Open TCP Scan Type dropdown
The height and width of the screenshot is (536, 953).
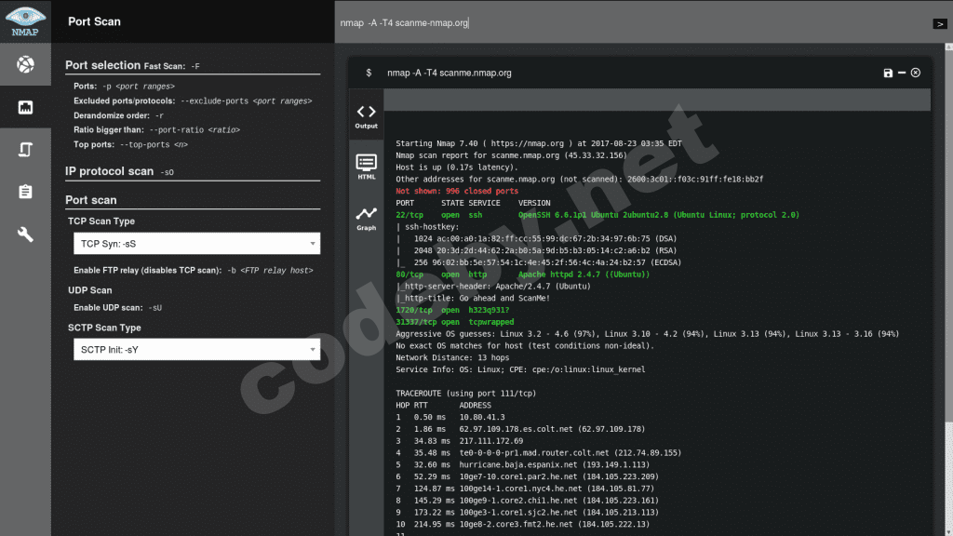196,244
